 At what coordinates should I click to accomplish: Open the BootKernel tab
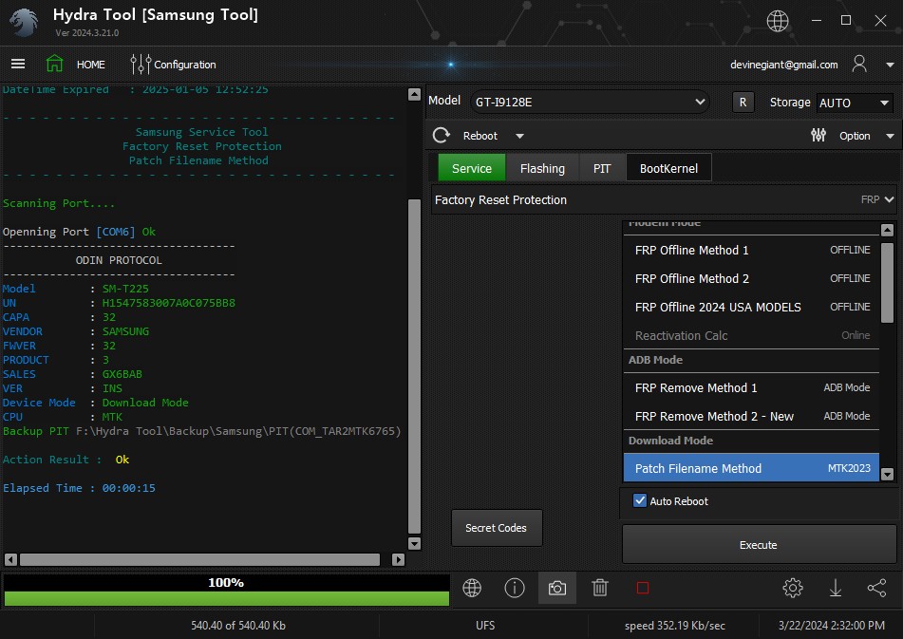pyautogui.click(x=668, y=168)
